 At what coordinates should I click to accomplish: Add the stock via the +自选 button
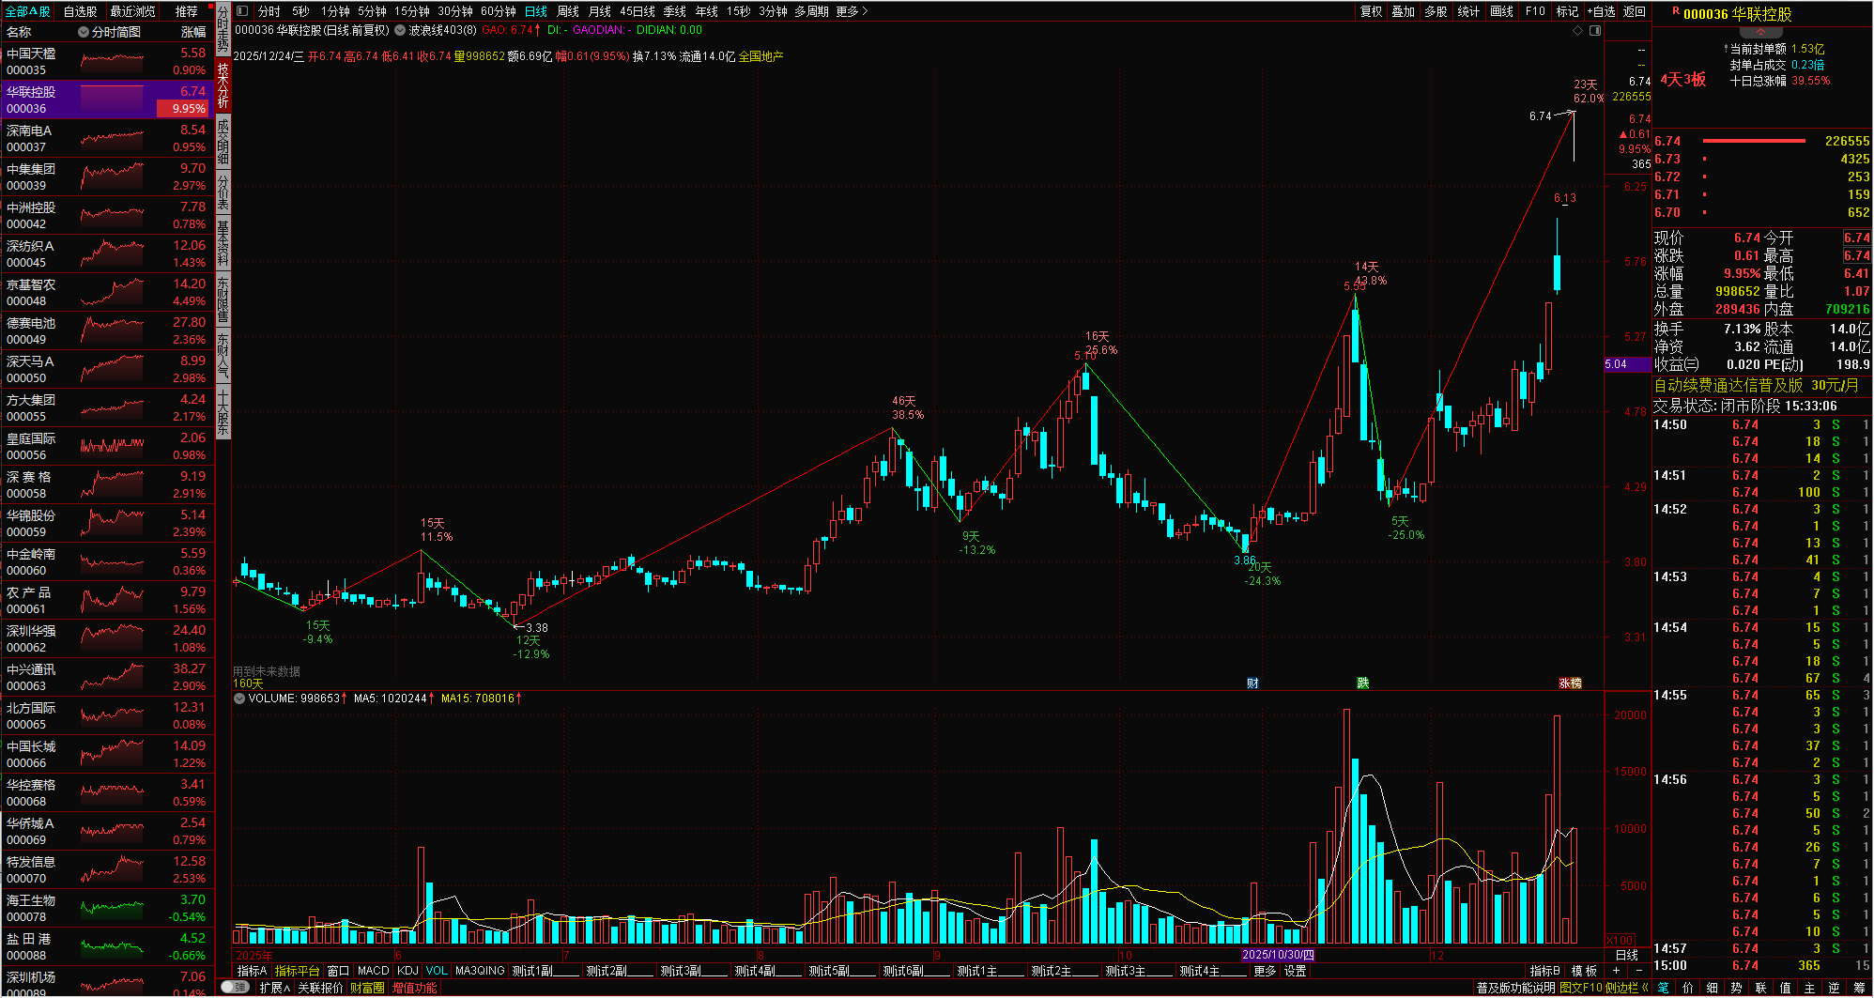click(x=1601, y=11)
